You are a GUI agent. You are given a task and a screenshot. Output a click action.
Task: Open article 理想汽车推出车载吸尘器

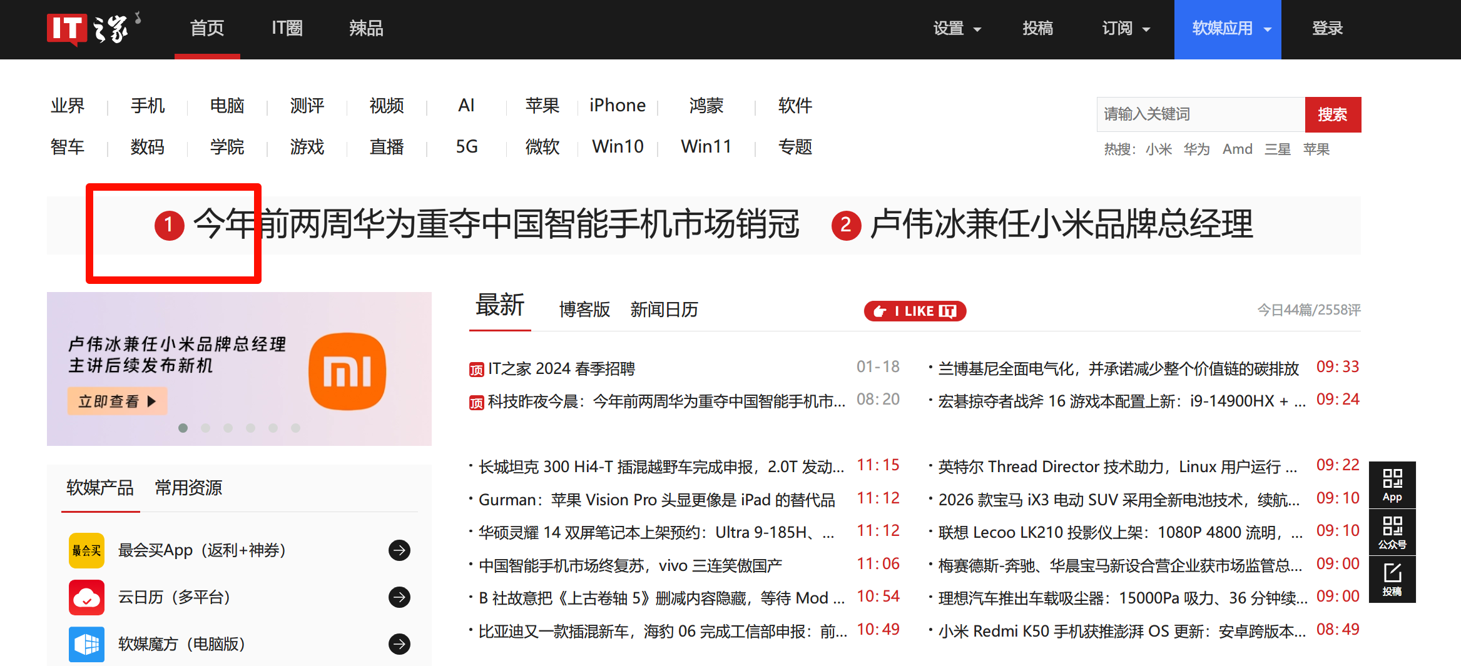1122,598
